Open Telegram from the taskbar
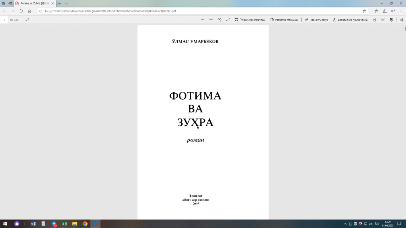The height and width of the screenshot is (228, 406). pos(54,224)
